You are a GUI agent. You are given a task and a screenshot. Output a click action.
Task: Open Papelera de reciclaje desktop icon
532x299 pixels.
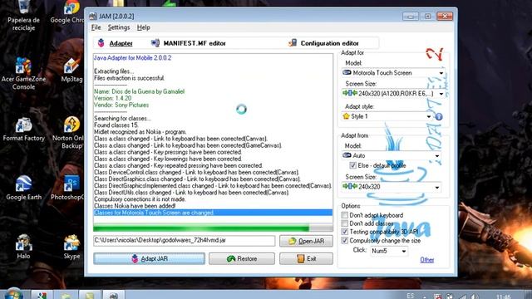pos(23,16)
